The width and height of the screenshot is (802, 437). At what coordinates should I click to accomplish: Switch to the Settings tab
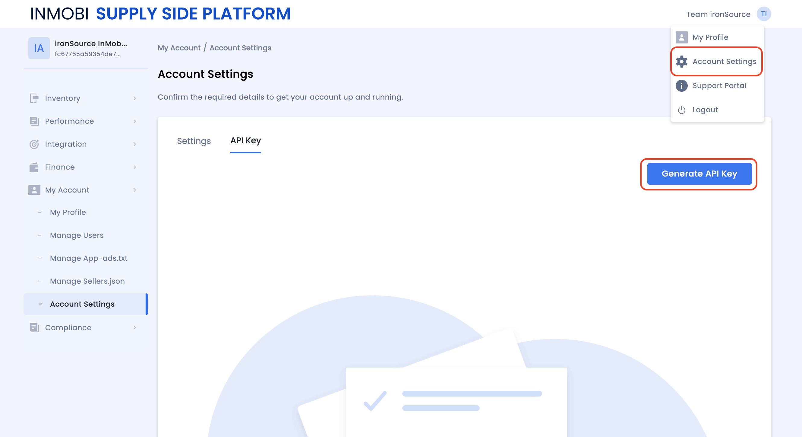pos(194,141)
